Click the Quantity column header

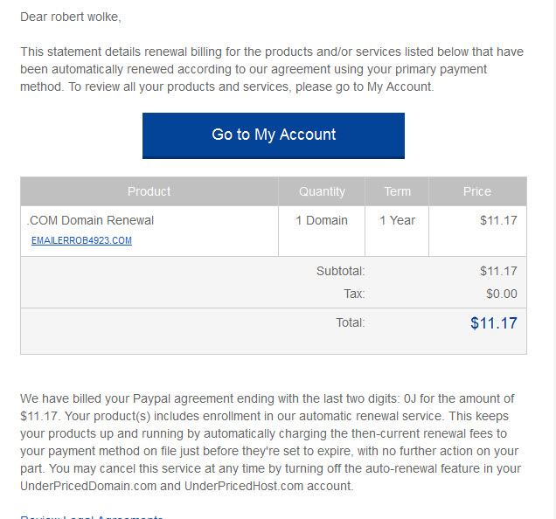point(322,191)
